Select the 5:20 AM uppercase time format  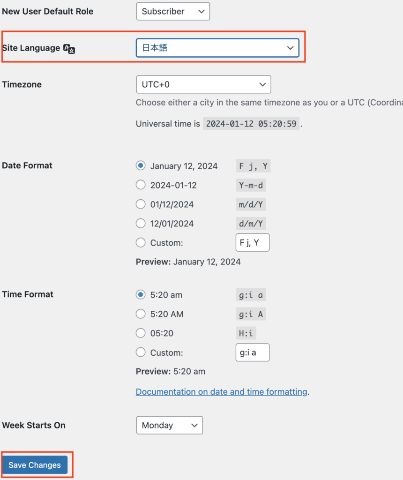[141, 314]
